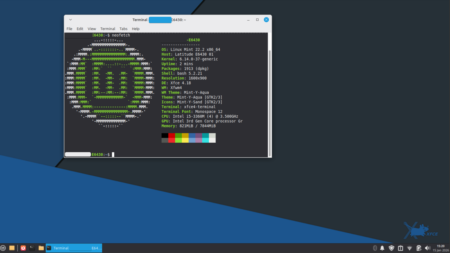
Task: Open the View menu
Action: pyautogui.click(x=92, y=29)
